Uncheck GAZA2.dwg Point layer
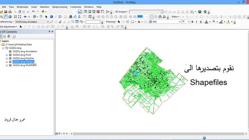 (x=11, y=55)
